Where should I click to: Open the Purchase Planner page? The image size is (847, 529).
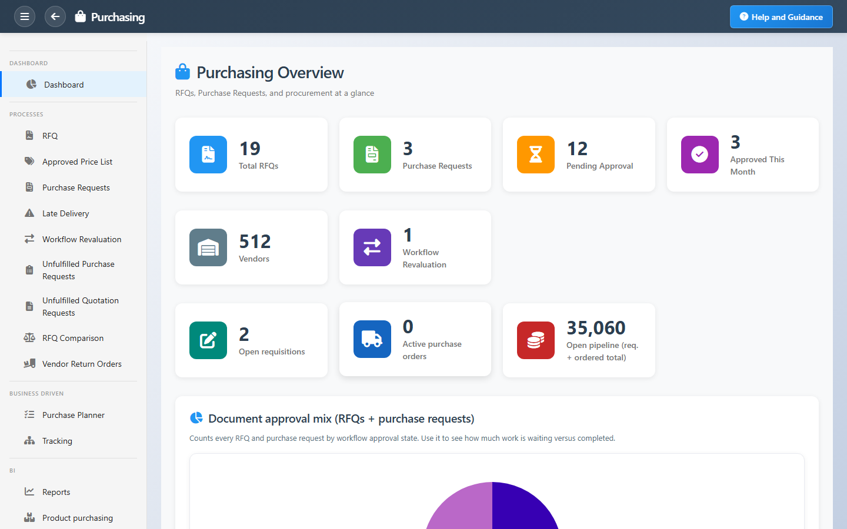(x=74, y=415)
